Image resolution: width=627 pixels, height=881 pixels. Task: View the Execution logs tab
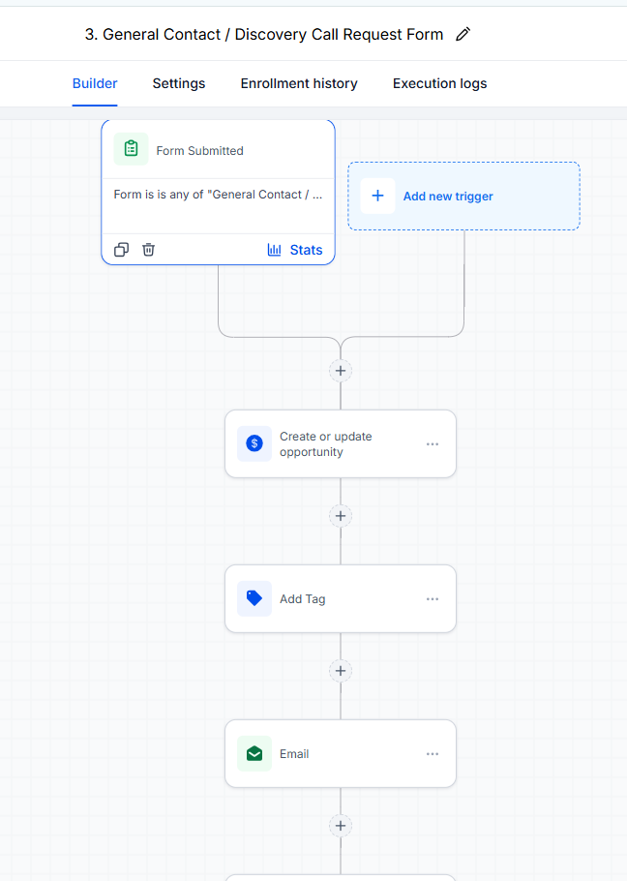(440, 83)
